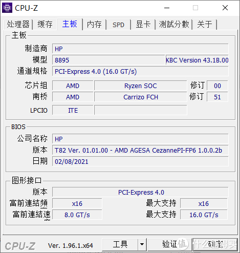The image size is (240, 253).
Task: Click the Ver. 1.96.1.x64 version label
Action: [x=71, y=245]
